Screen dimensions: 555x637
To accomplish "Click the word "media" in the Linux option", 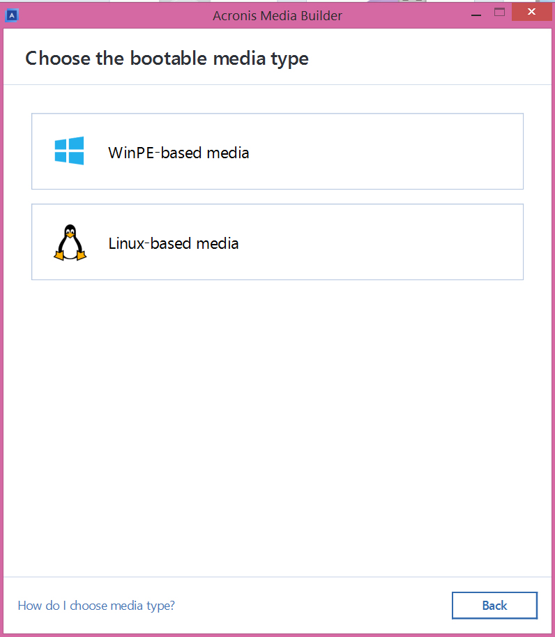I will [x=218, y=243].
